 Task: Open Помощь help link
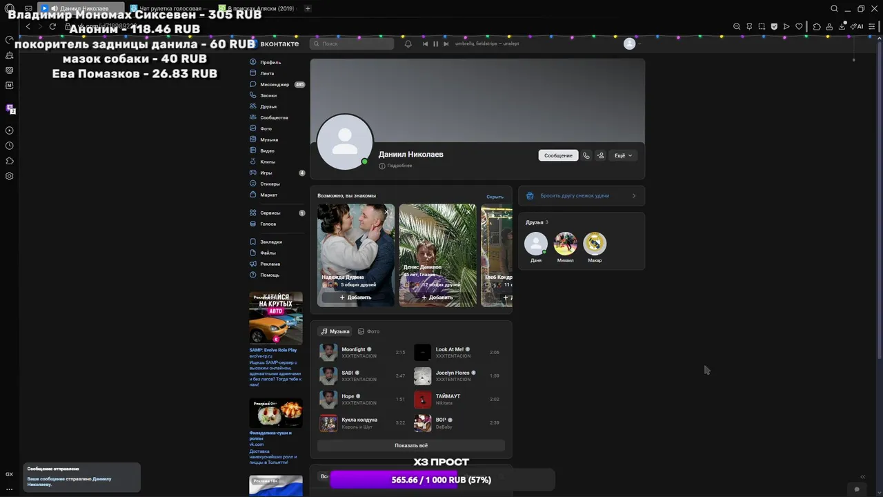(x=265, y=275)
